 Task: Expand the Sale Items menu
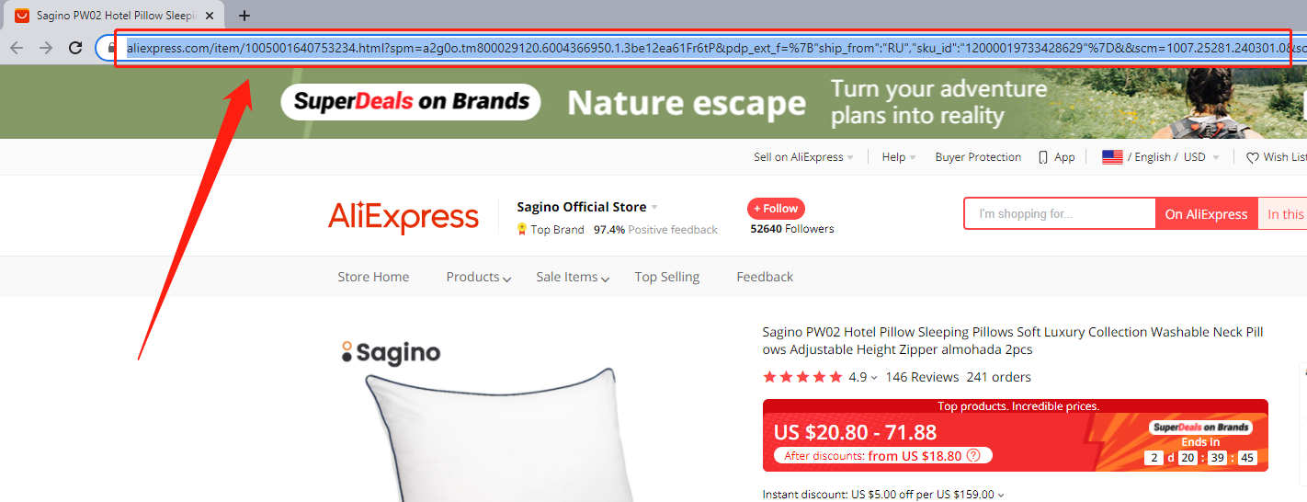(573, 277)
